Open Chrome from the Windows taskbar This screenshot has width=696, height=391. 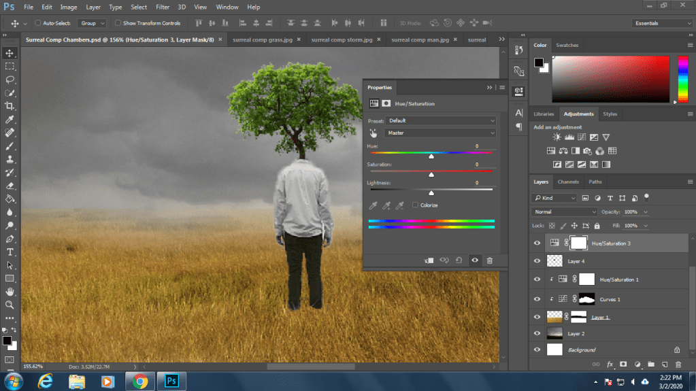click(141, 381)
